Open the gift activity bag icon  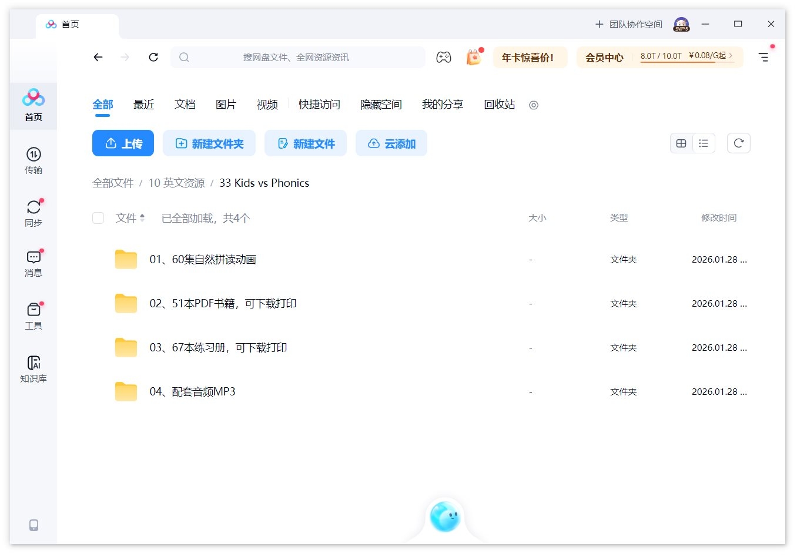coord(474,57)
